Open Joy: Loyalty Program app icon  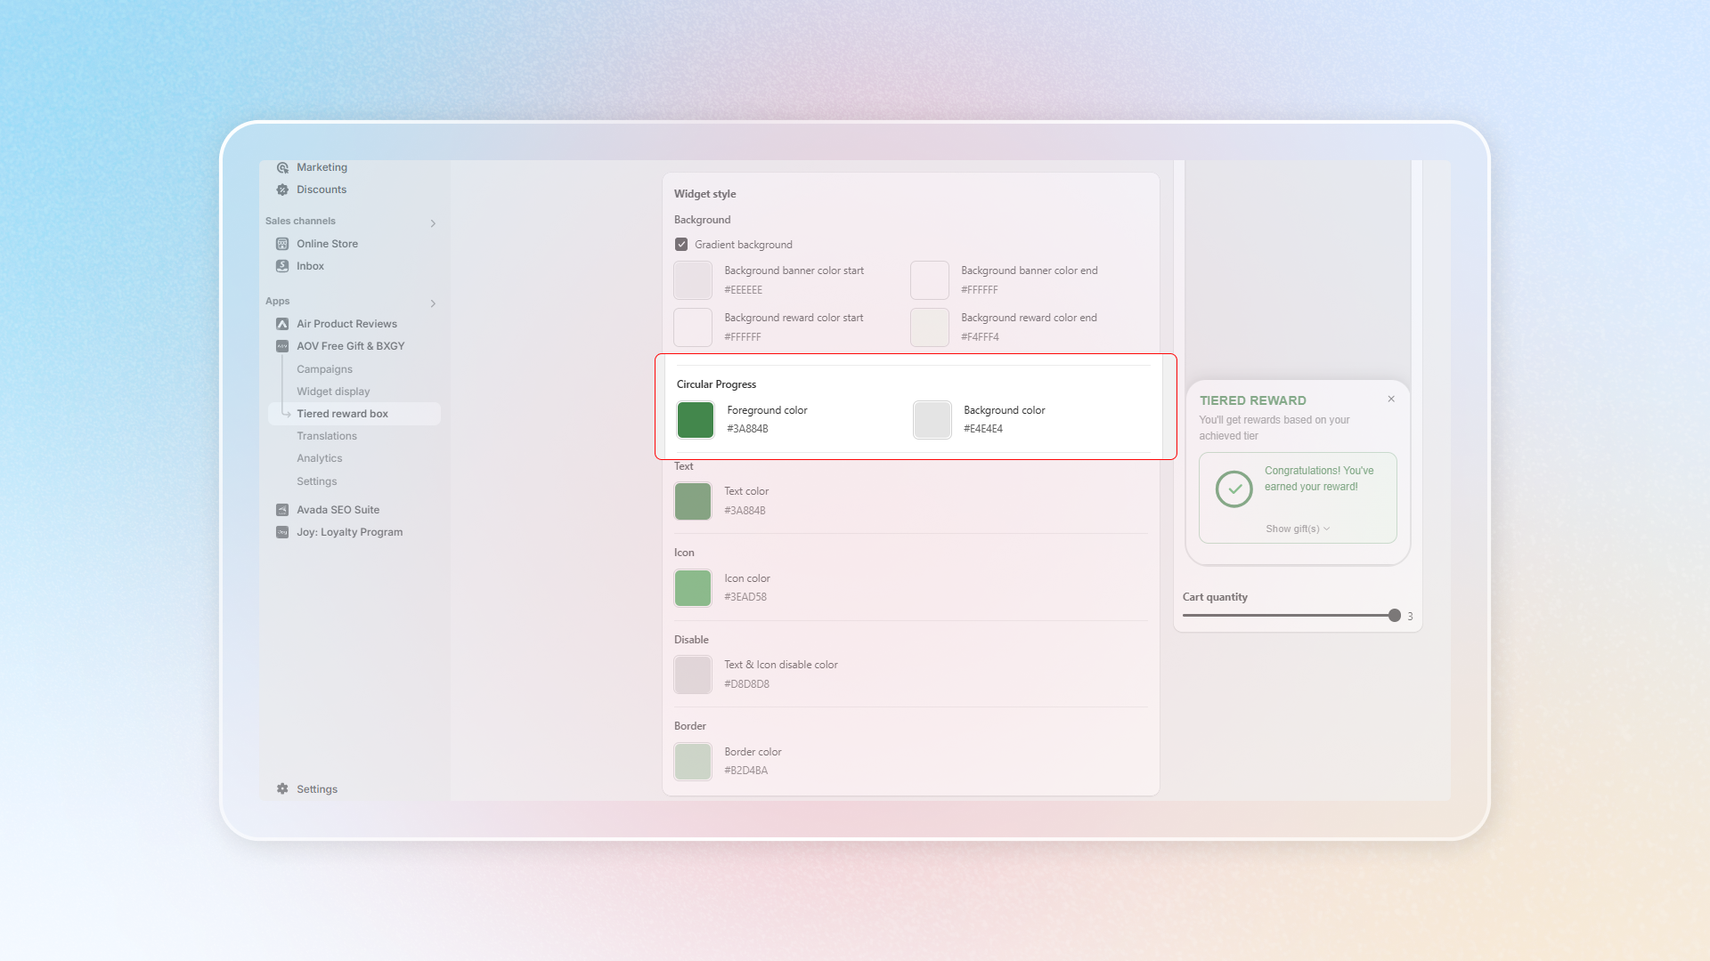pos(282,532)
